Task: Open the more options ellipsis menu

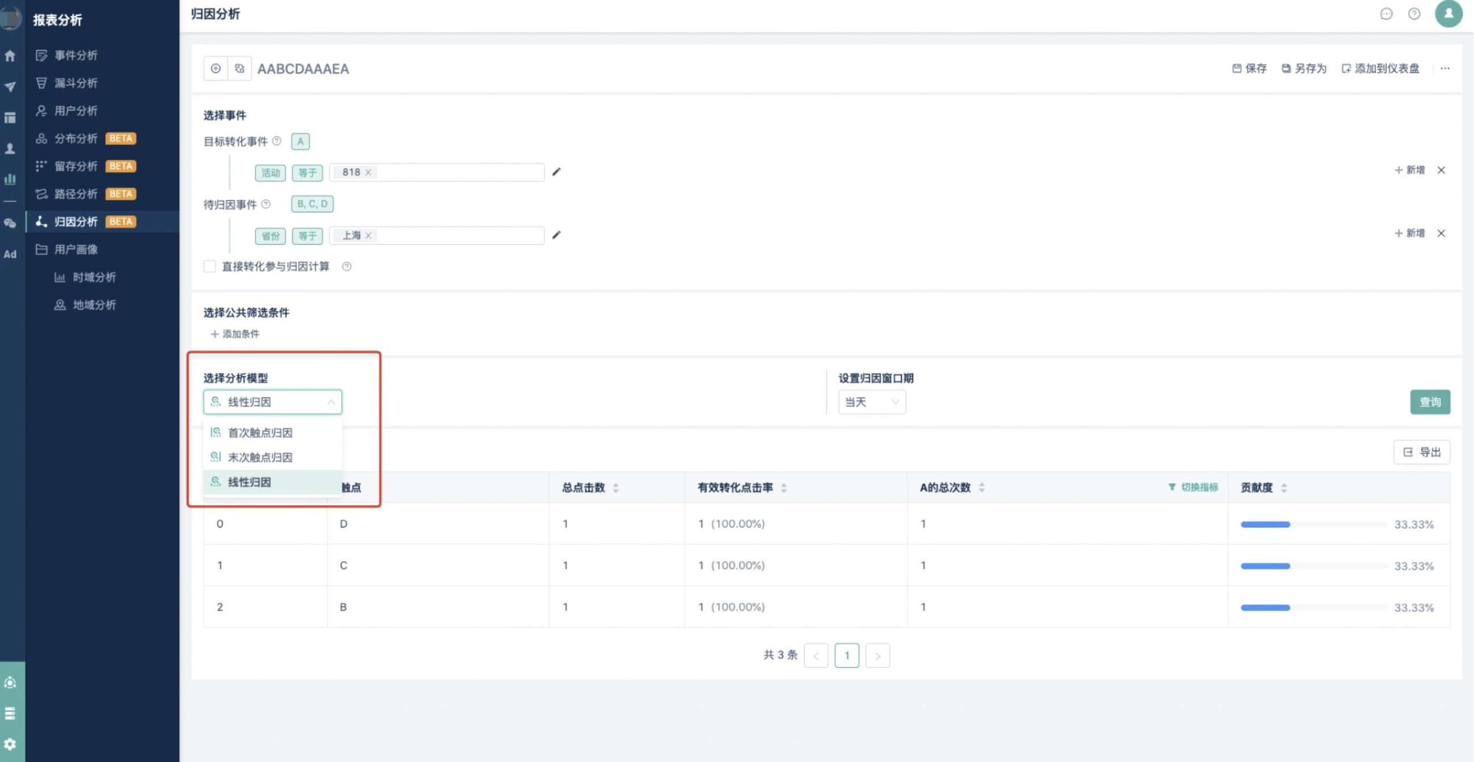Action: click(x=1445, y=69)
